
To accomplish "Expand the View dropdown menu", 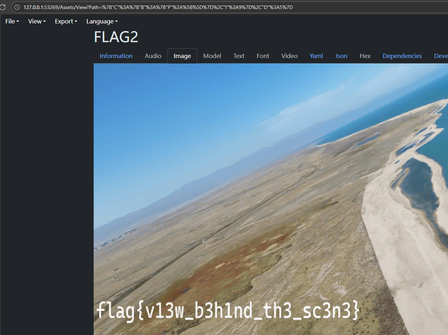I will tap(37, 21).
